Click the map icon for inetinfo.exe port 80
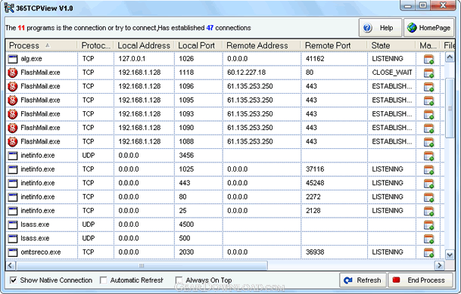 428,197
